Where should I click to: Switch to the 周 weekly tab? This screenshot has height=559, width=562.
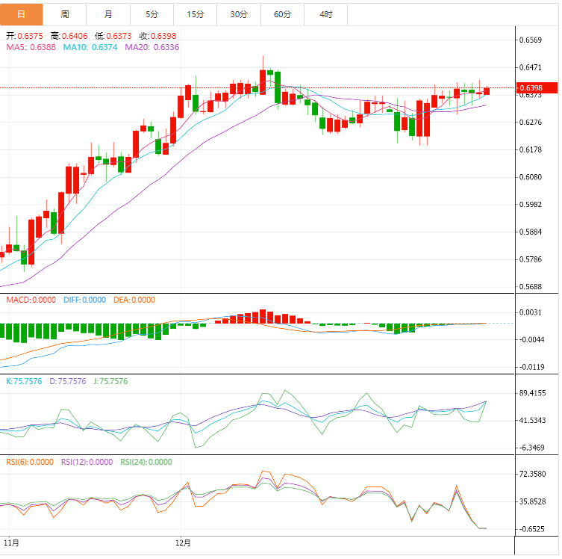point(65,14)
